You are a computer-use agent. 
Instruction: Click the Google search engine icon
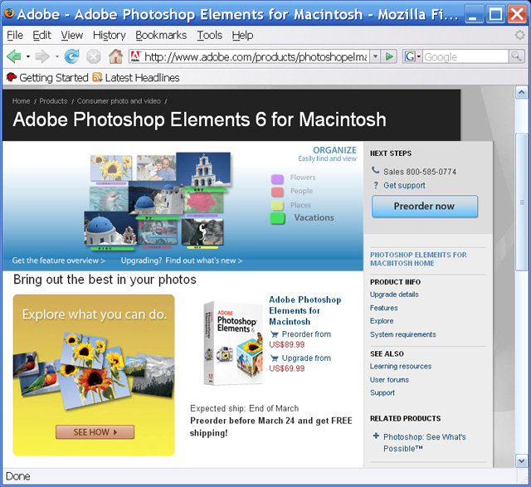pos(409,56)
